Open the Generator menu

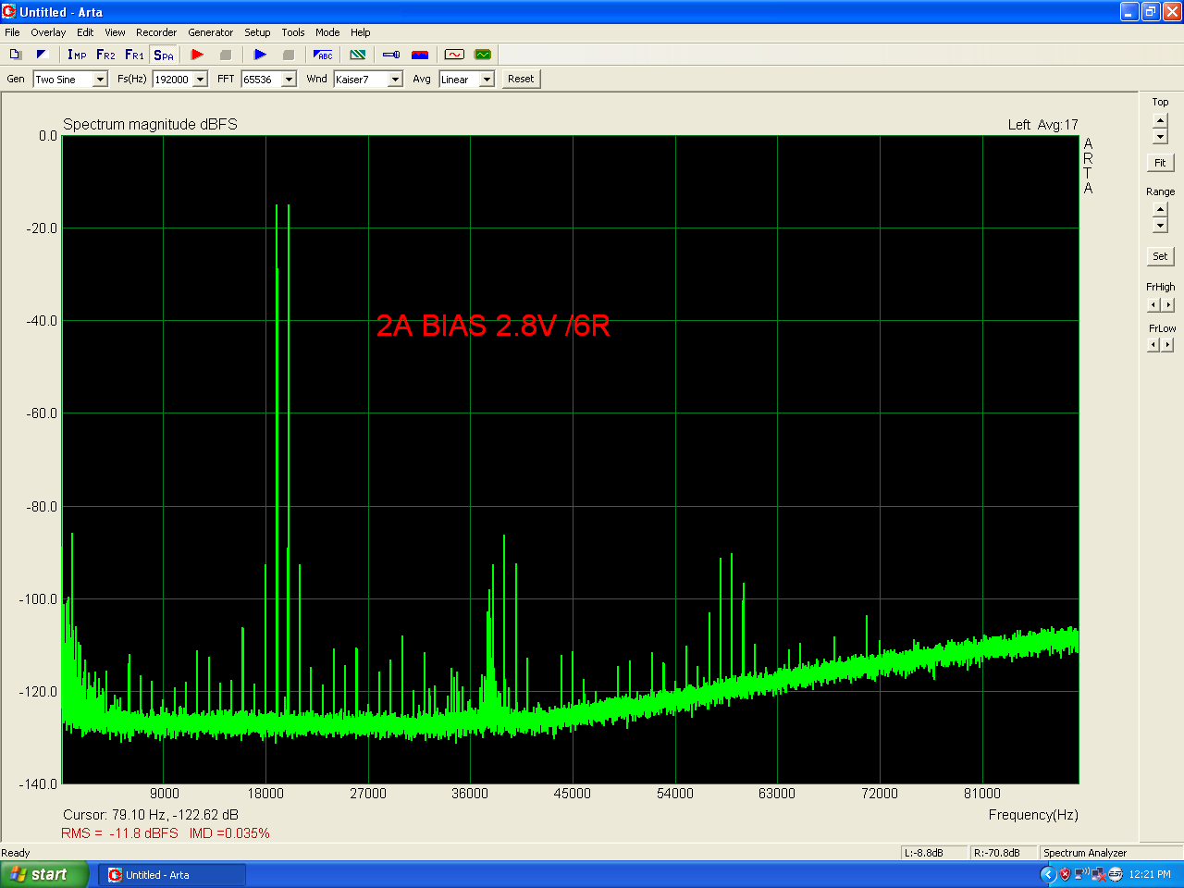tap(211, 32)
